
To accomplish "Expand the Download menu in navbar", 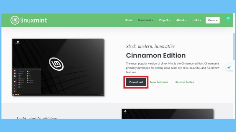I will 146,20.
